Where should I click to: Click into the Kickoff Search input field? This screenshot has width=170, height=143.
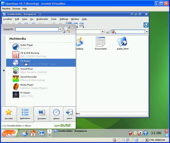[x=37, y=29]
